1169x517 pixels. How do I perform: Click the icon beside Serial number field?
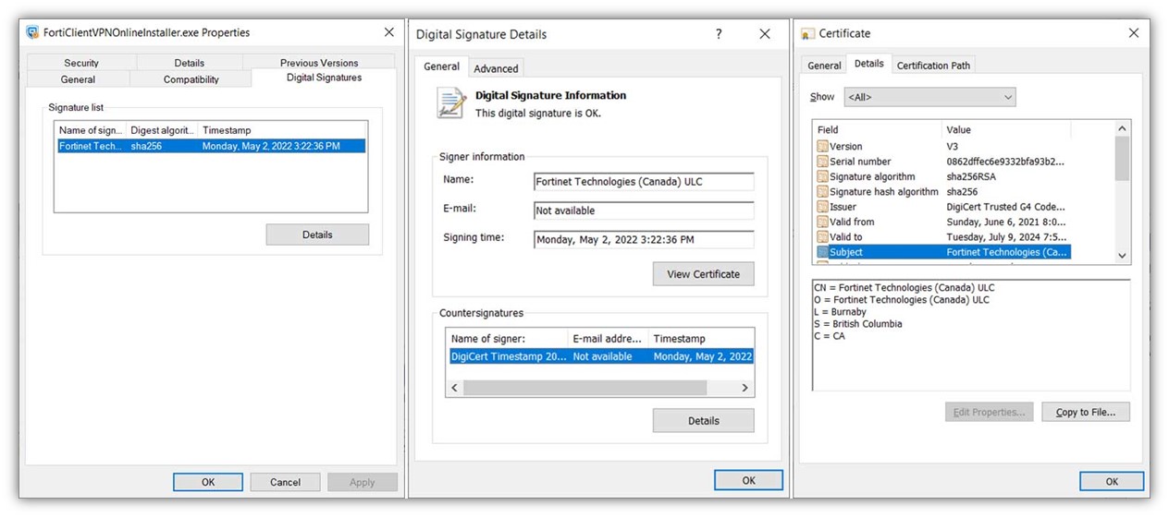pos(822,162)
